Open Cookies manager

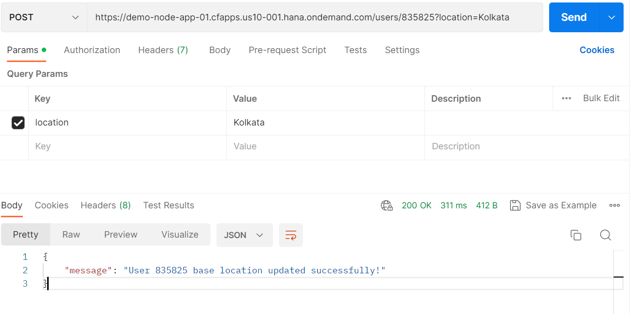click(597, 50)
